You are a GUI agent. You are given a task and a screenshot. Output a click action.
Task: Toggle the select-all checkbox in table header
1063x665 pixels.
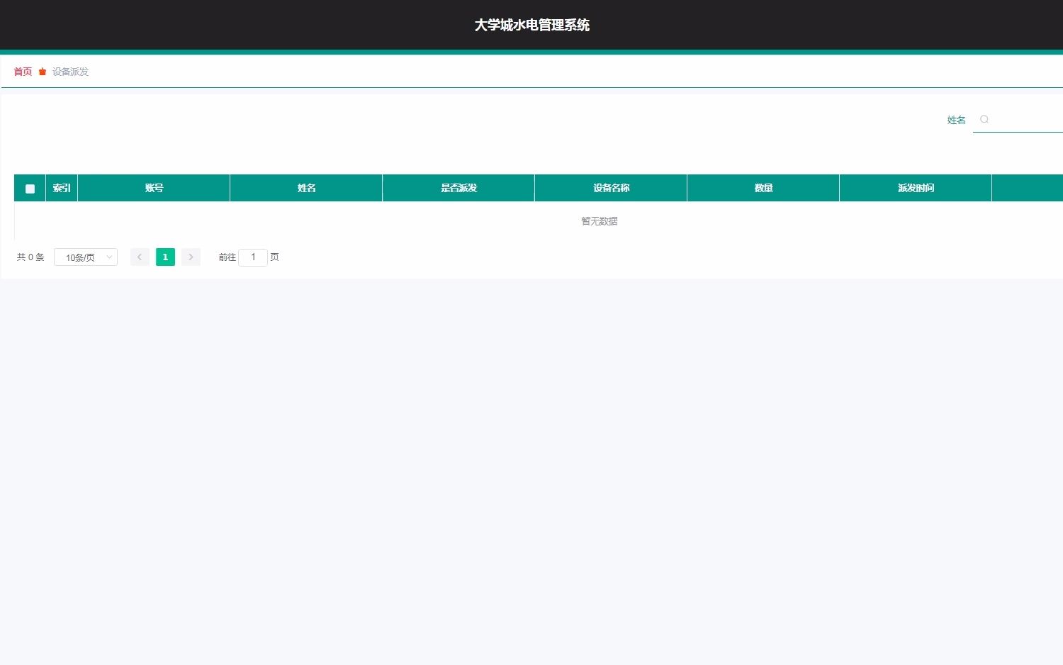click(x=30, y=189)
